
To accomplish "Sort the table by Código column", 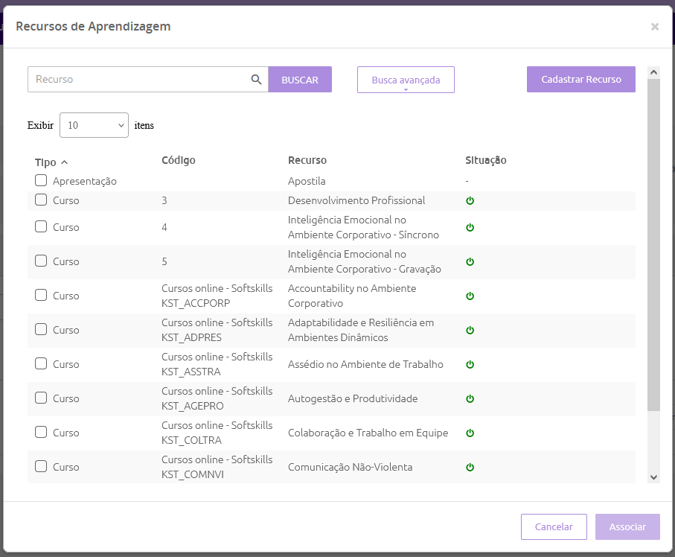I will tap(178, 160).
